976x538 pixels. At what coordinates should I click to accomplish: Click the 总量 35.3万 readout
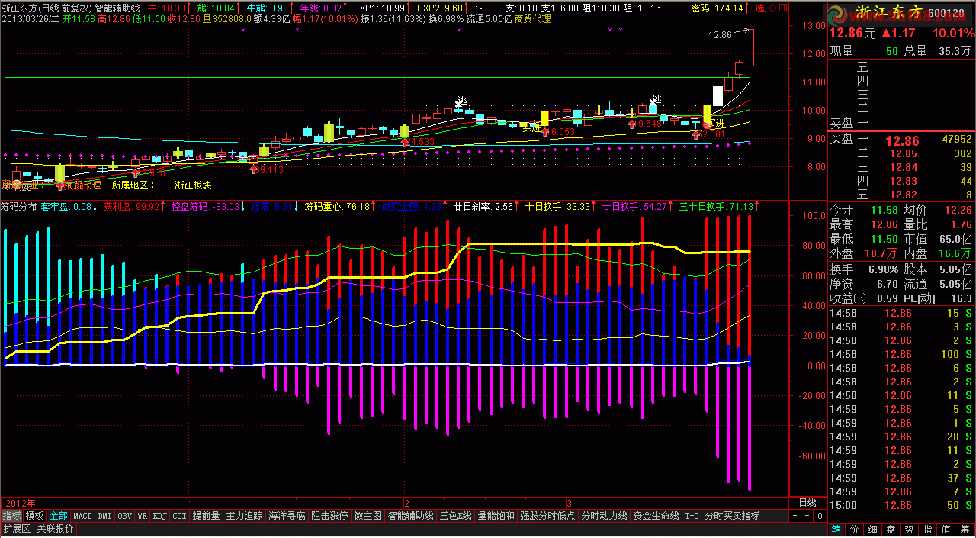coord(938,51)
